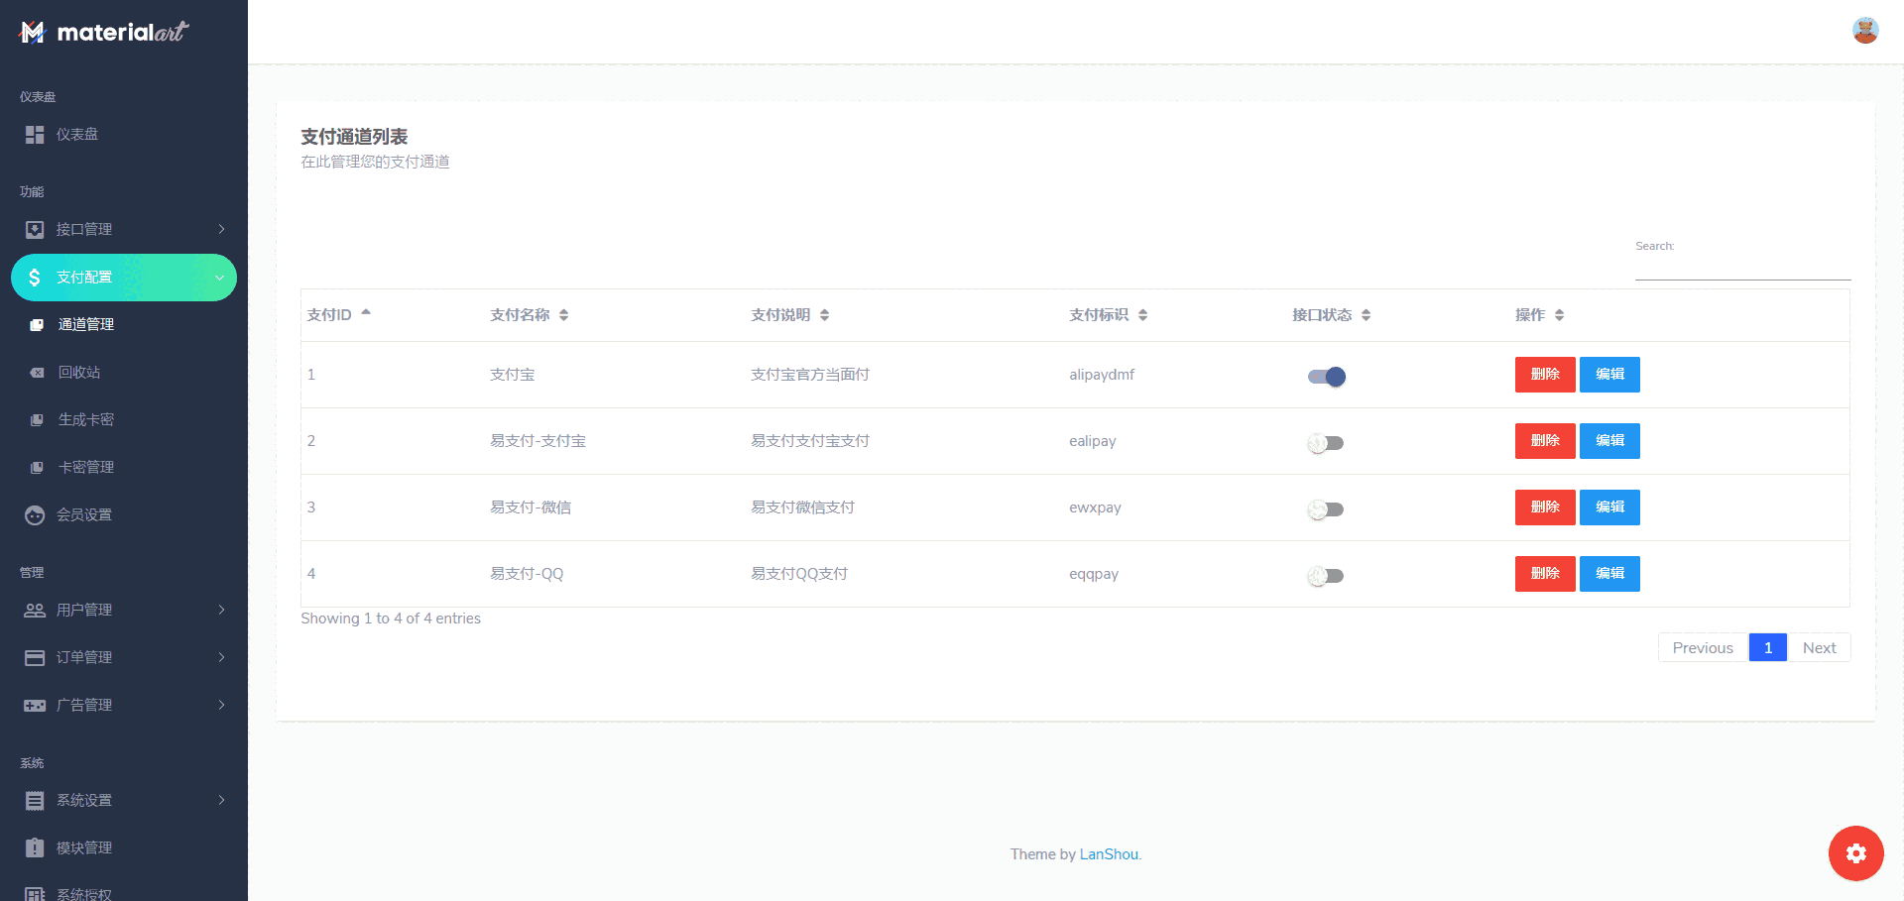The height and width of the screenshot is (901, 1904).
Task: Click the materialart logo icon
Action: coord(33,33)
